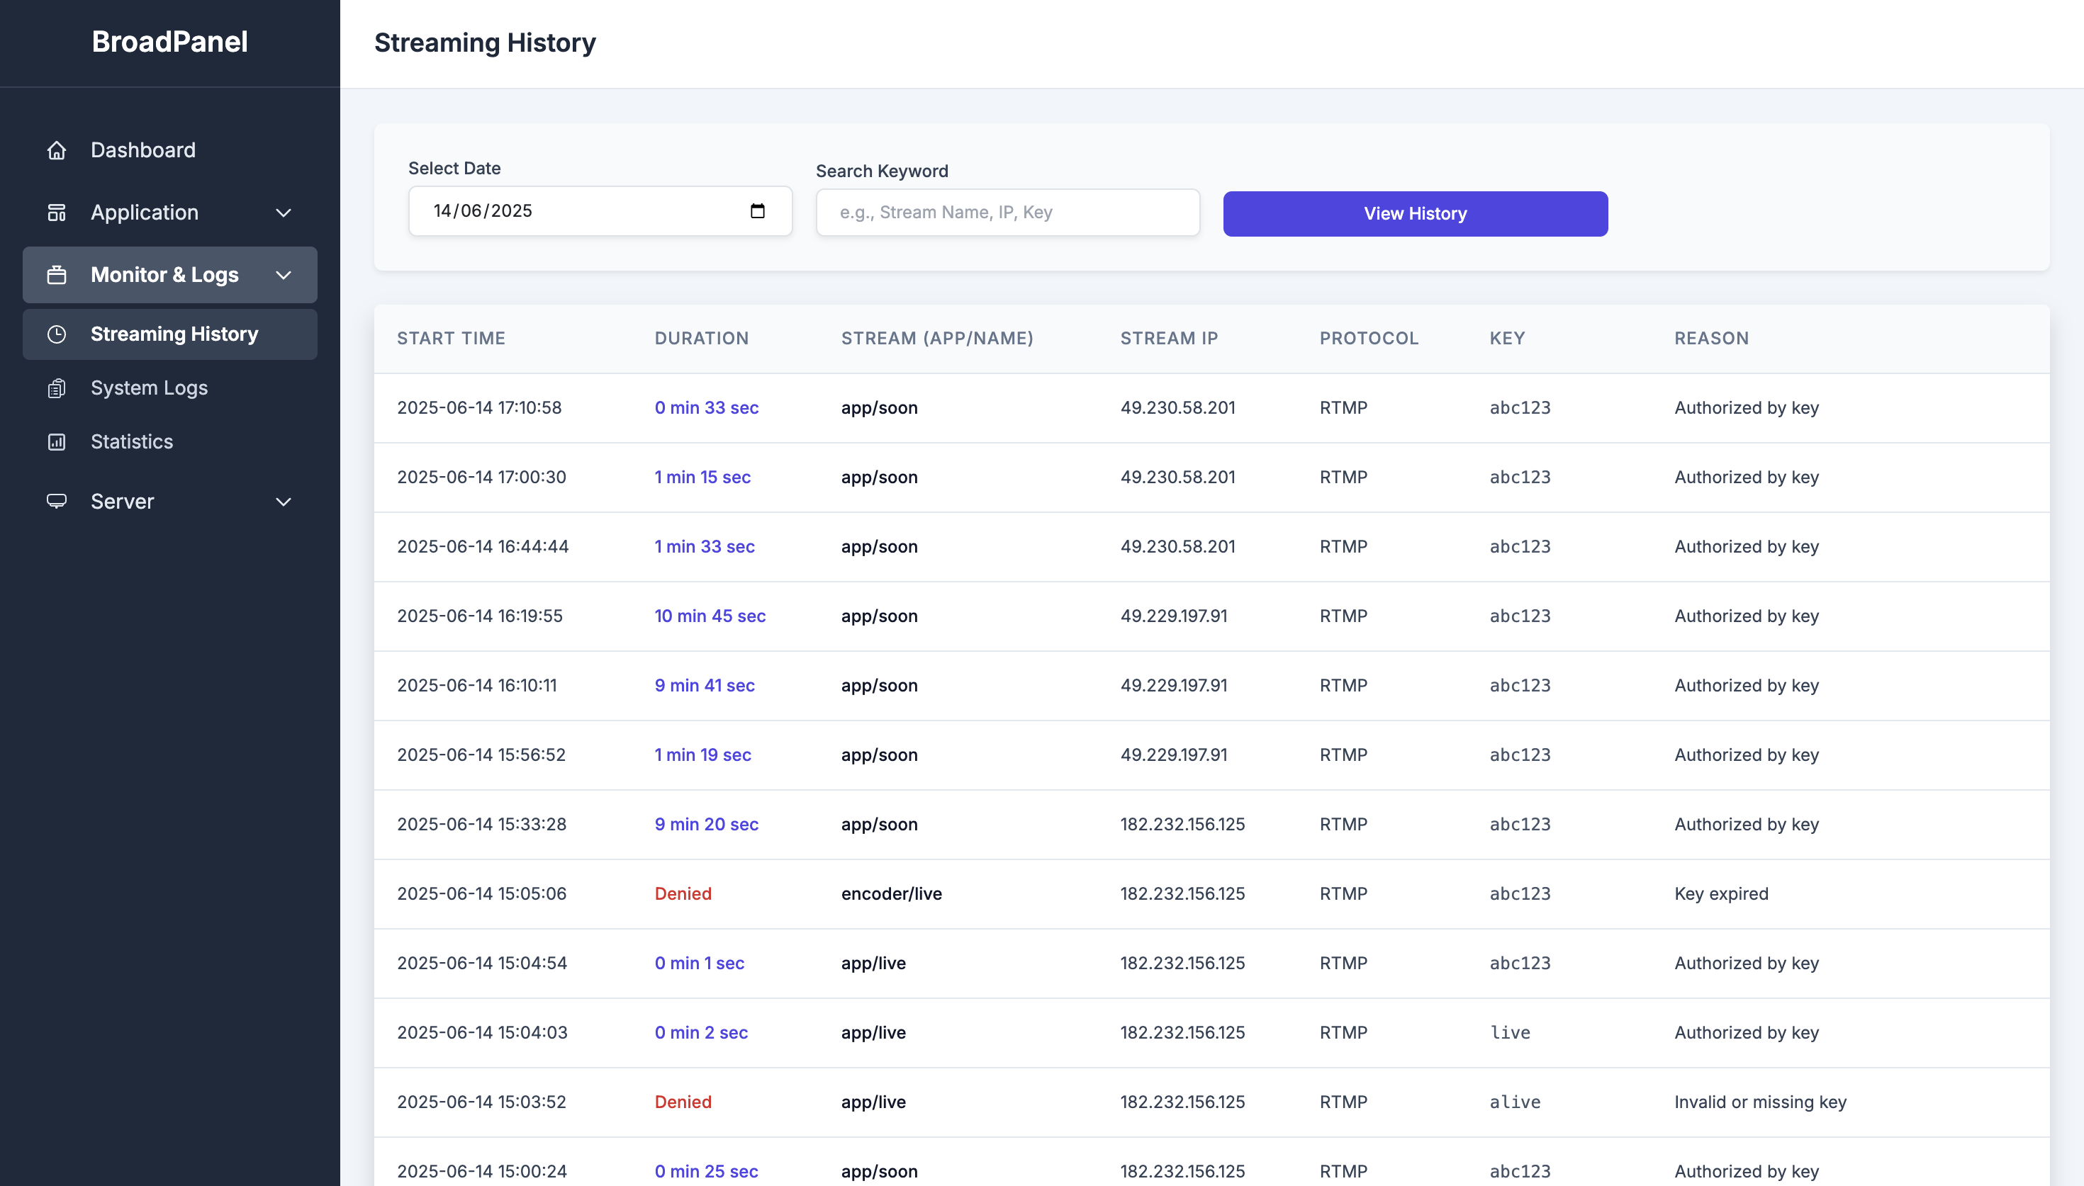
Task: Expand the Server menu chevron
Action: click(284, 502)
